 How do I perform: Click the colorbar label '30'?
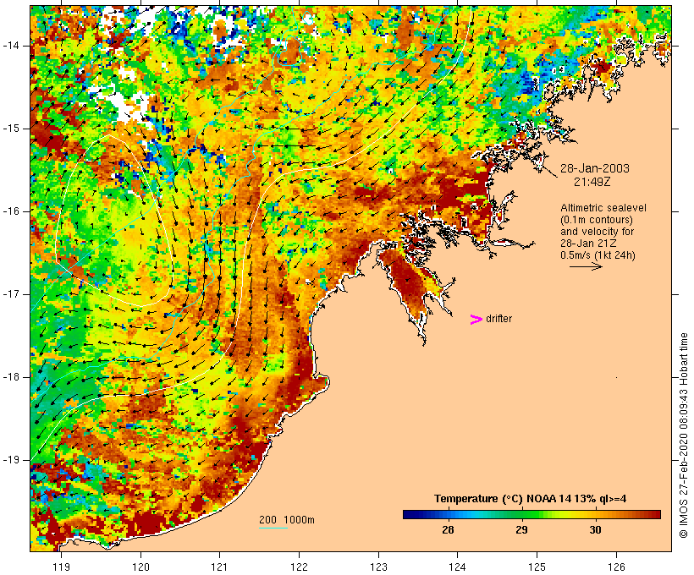click(x=595, y=530)
